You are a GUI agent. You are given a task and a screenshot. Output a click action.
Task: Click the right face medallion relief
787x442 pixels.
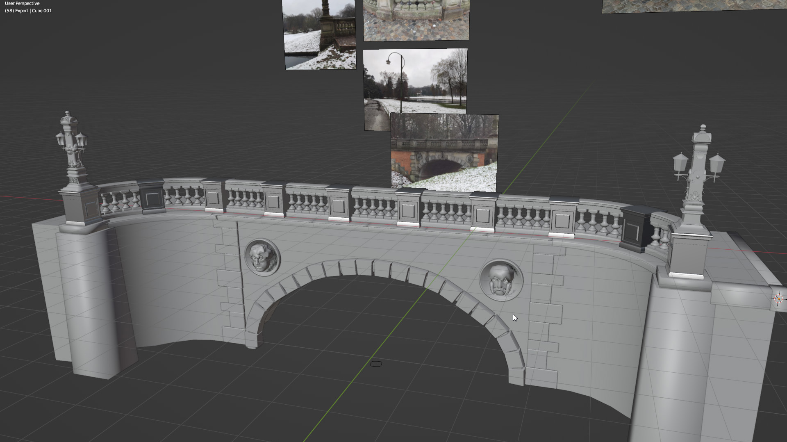click(501, 280)
